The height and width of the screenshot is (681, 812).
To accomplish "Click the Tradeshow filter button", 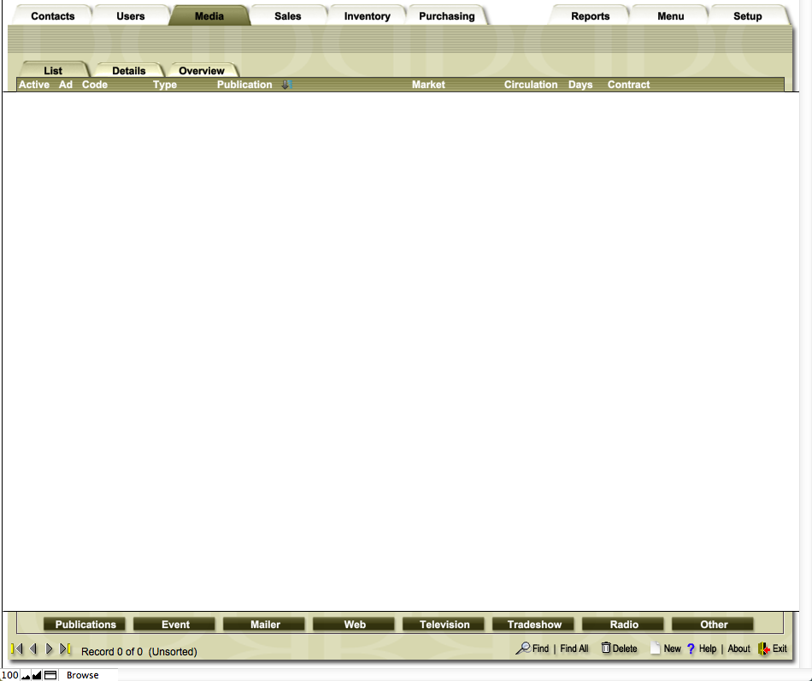I will click(534, 625).
